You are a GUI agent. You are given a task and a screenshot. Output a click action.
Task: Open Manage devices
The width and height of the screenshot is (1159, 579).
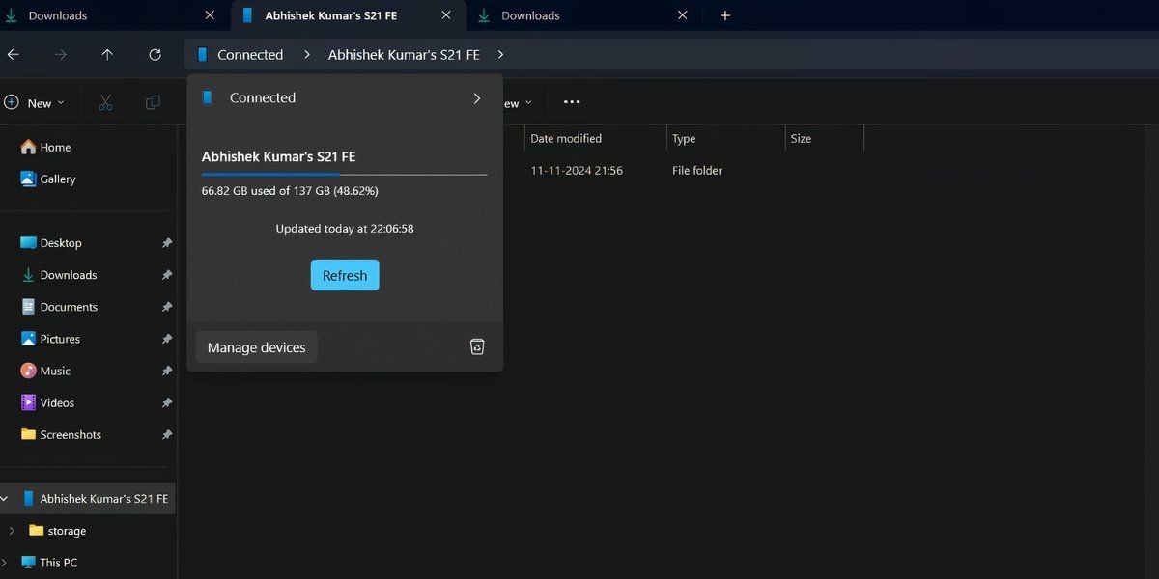[256, 347]
